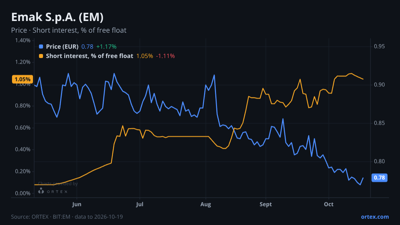Click the blue 0.78 price axis badge
Viewport: 400px width, 225px height.
tap(379, 178)
